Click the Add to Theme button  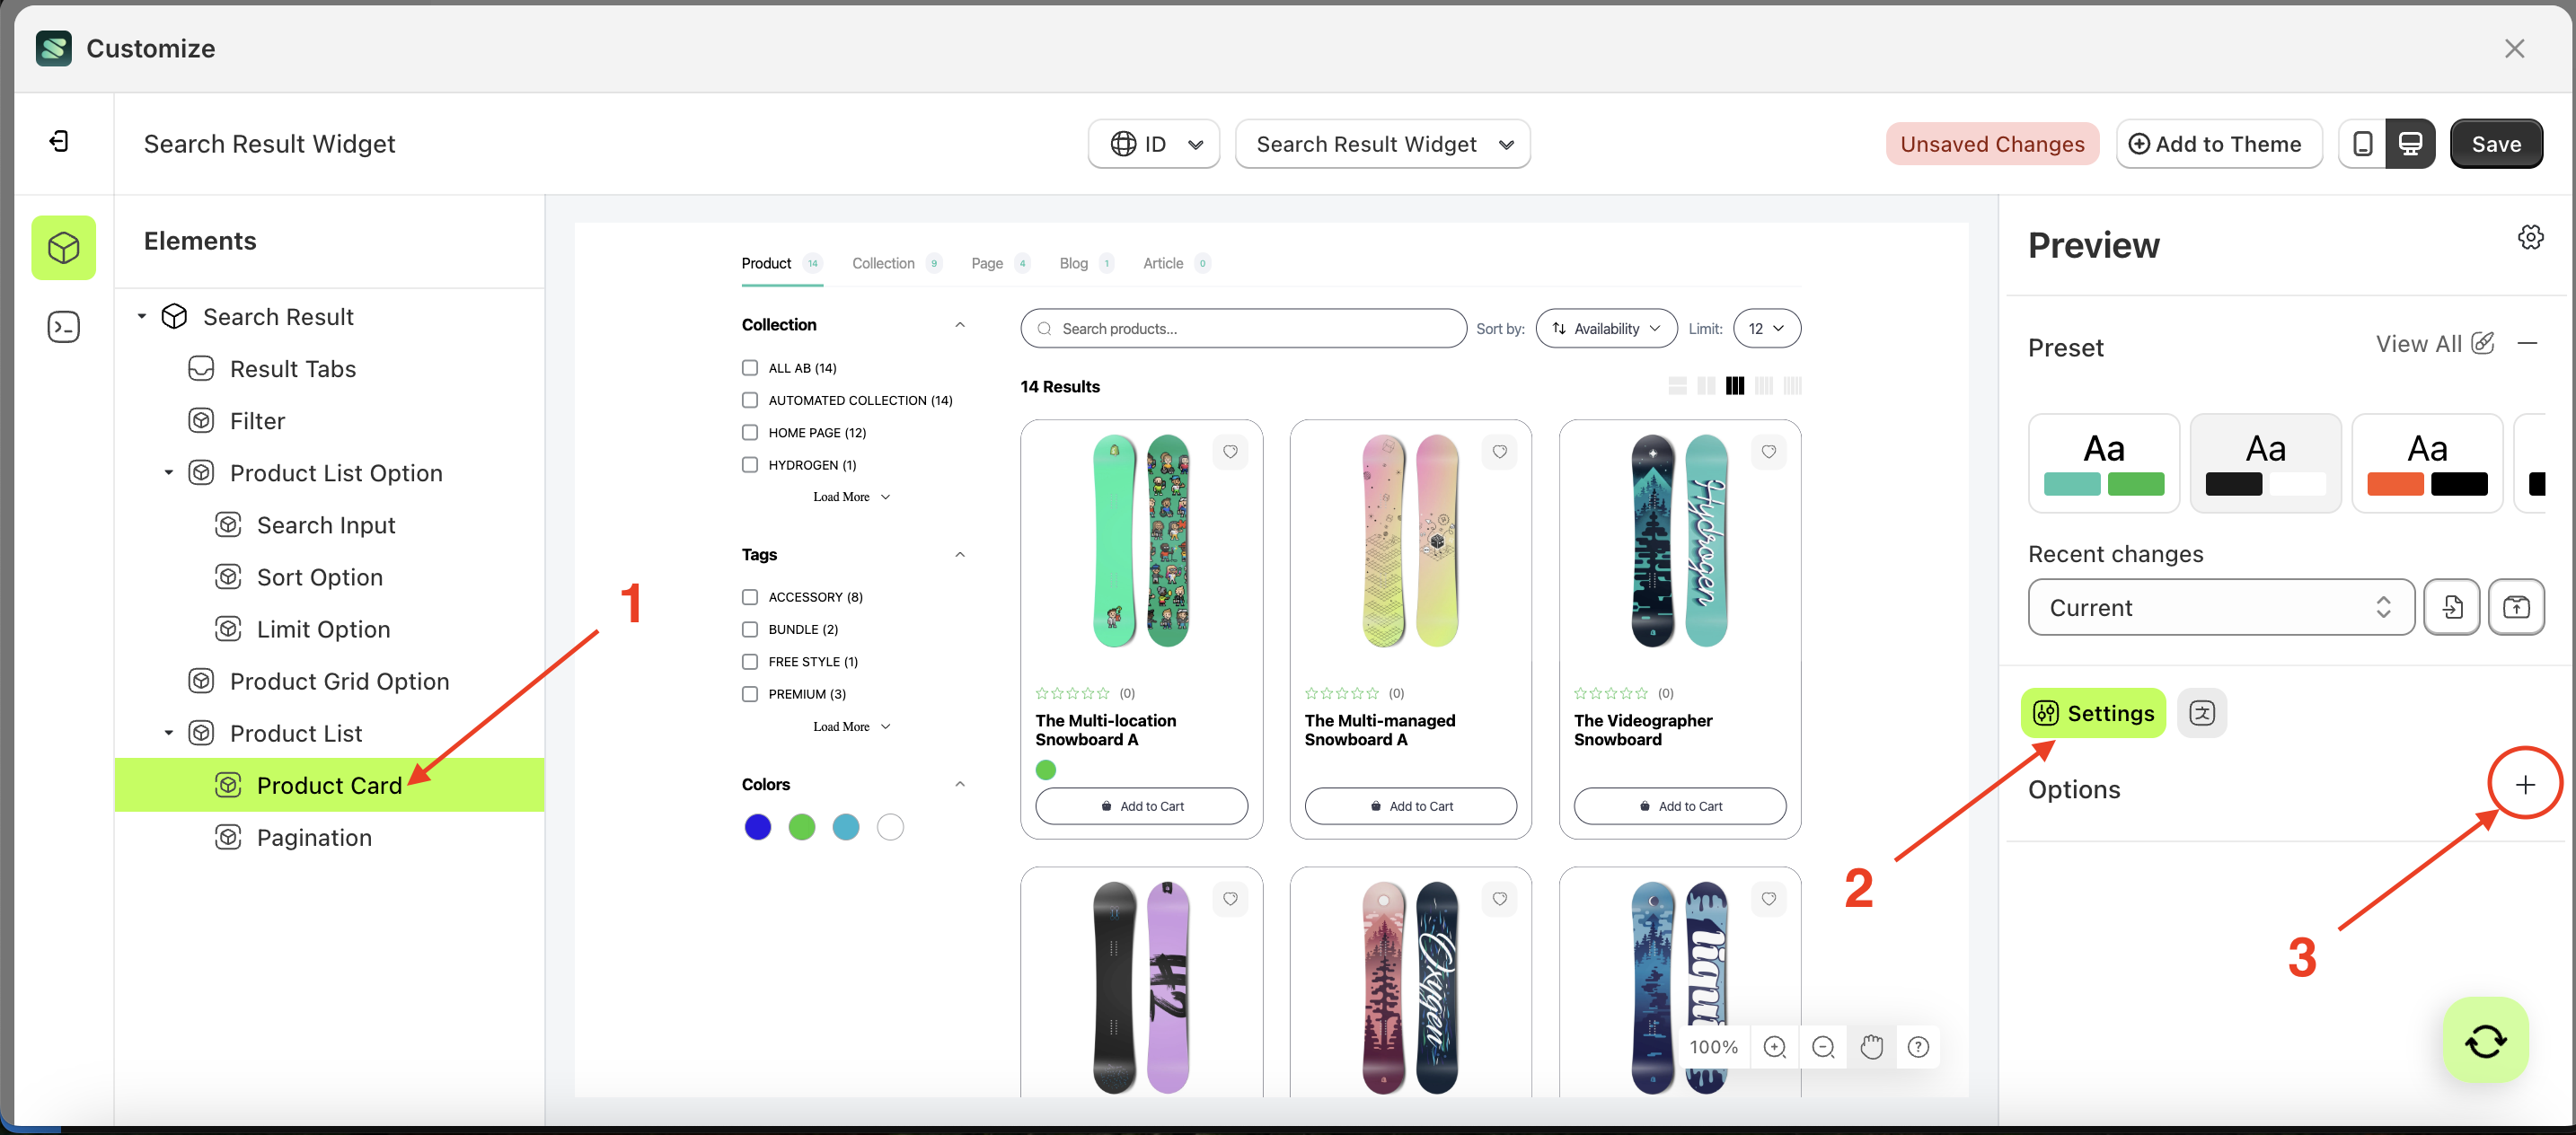(2219, 143)
